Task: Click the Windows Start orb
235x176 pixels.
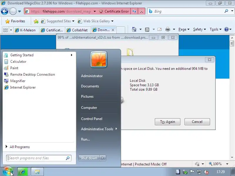Action: point(8,172)
